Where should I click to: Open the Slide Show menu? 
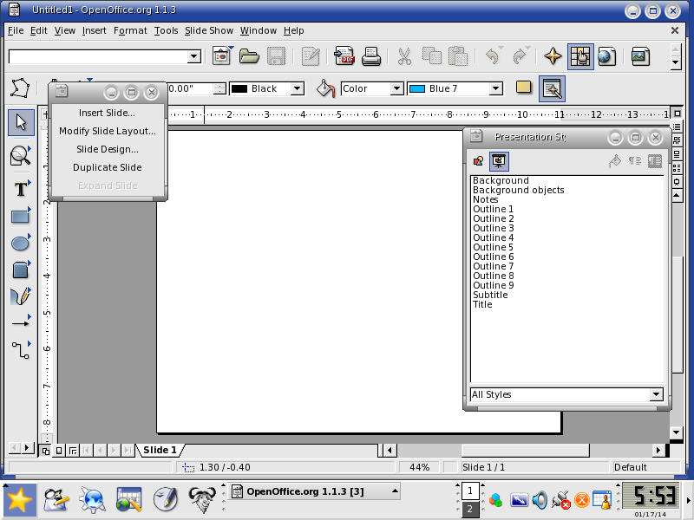point(209,30)
